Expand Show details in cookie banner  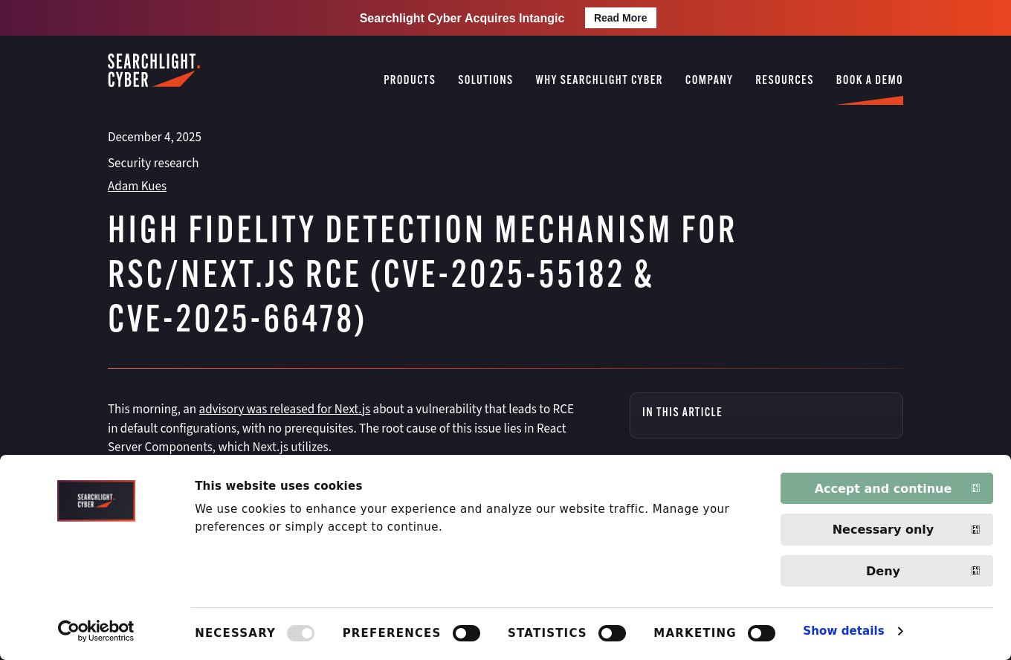pyautogui.click(x=843, y=631)
